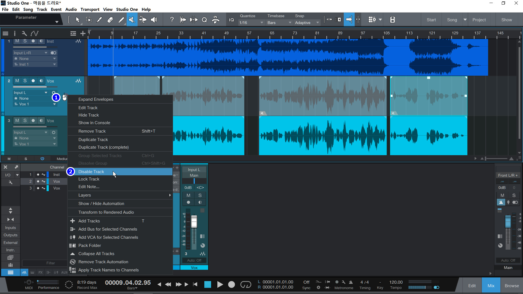The width and height of the screenshot is (523, 294).
Task: Toggle the loop playback button
Action: tap(245, 284)
